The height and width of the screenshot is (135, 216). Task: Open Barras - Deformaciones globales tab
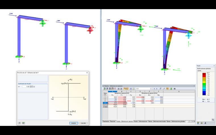pyautogui.click(x=176, y=121)
